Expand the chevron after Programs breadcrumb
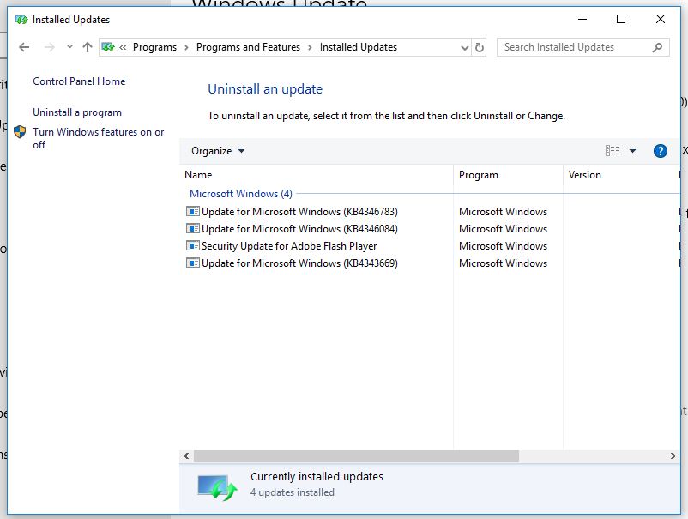Viewport: 688px width, 519px height. [186, 47]
